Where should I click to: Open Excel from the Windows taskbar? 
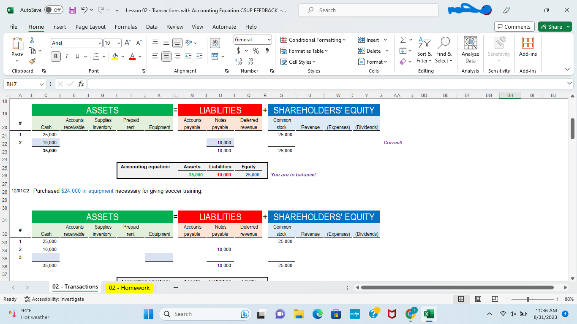click(429, 314)
